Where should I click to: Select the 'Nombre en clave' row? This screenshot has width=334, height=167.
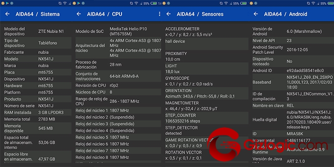293,106
